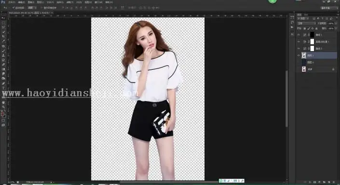Click Auto-Align Layers in options bar

[122, 8]
